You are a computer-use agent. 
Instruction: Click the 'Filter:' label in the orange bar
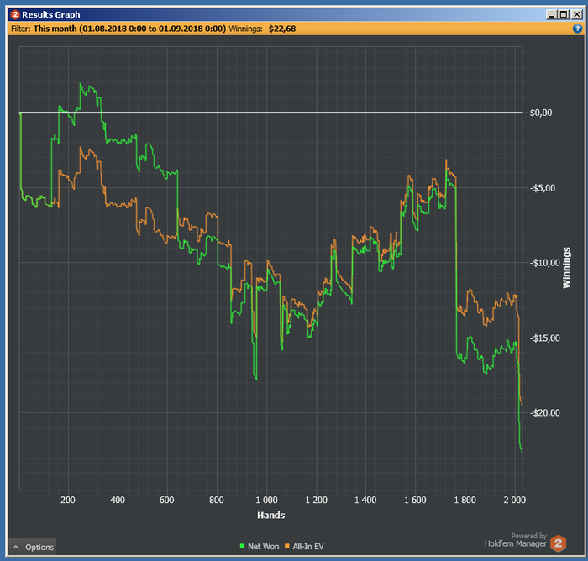point(21,29)
